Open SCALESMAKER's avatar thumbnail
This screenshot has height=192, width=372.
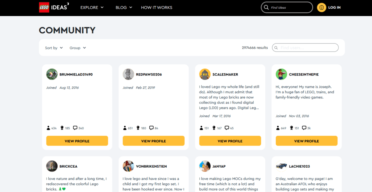tap(205, 74)
